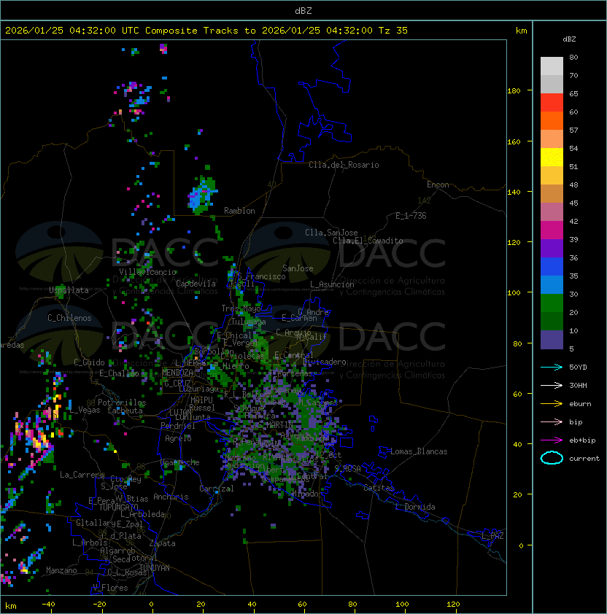The width and height of the screenshot is (607, 614).
Task: Click the Carrizal map label
Action: pos(216,489)
